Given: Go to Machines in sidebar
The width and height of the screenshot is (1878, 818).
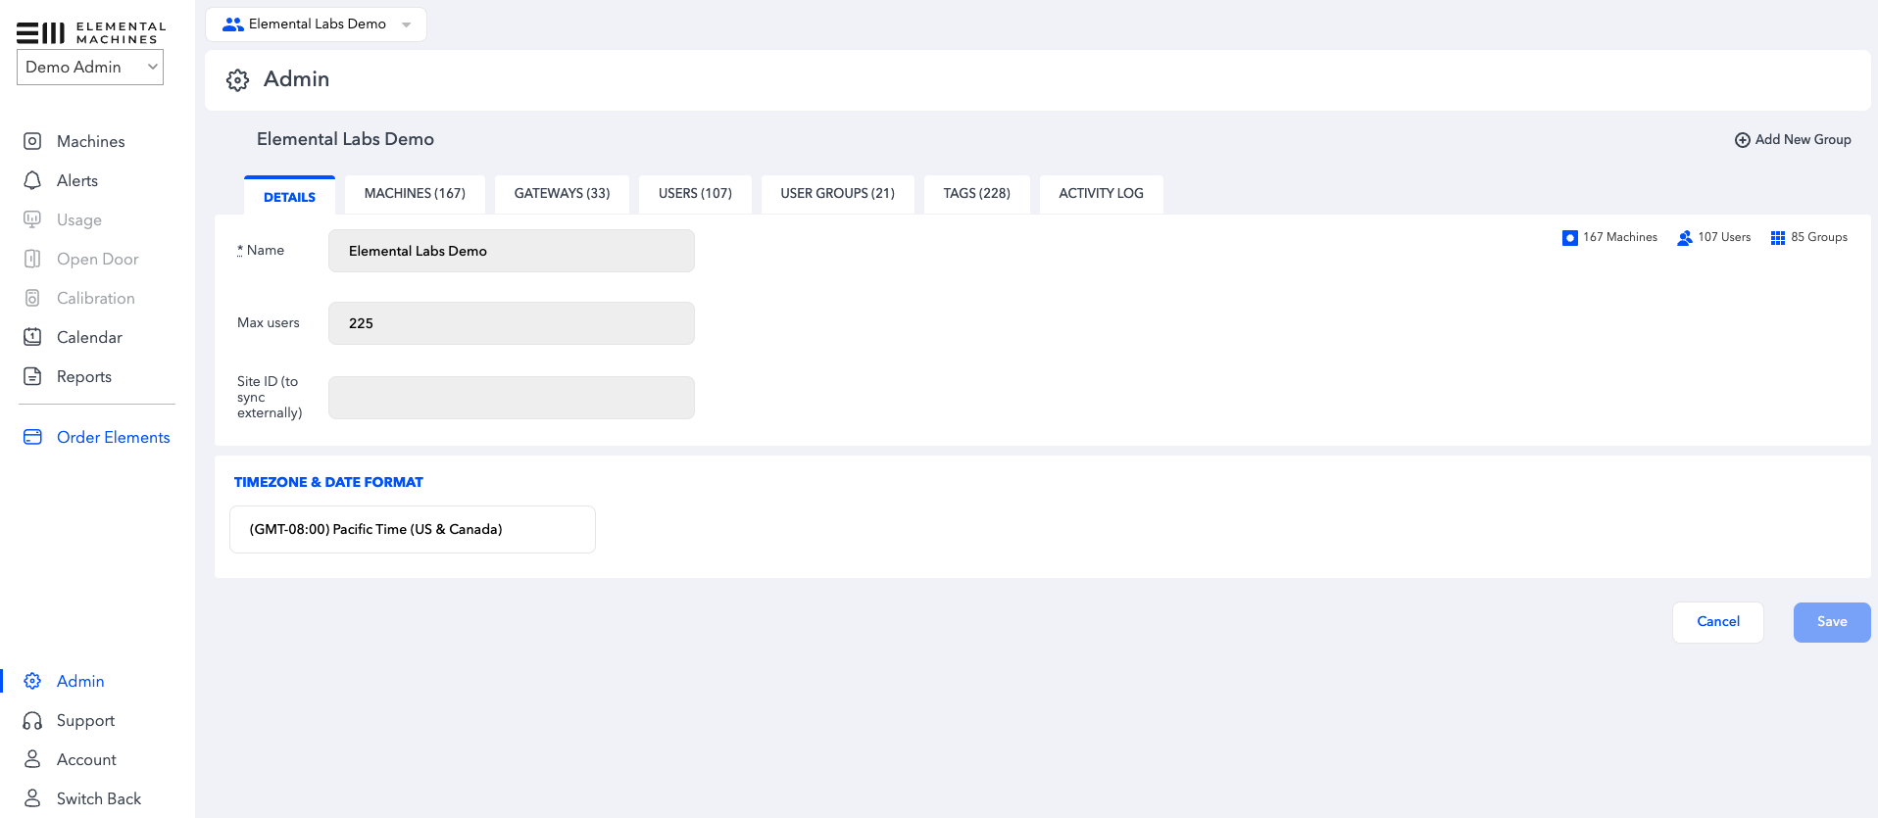Looking at the screenshot, I should click(91, 141).
